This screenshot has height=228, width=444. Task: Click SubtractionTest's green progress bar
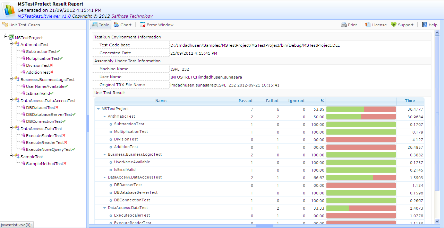(x=361, y=124)
